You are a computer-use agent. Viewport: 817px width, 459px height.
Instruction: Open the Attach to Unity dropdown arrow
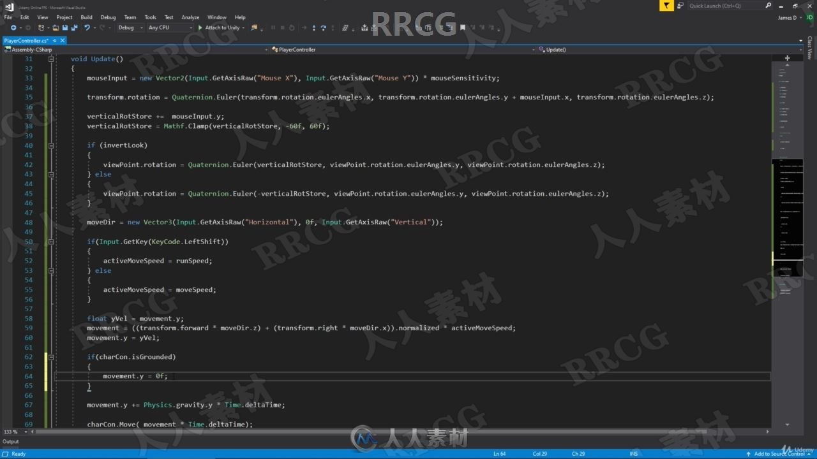click(243, 27)
